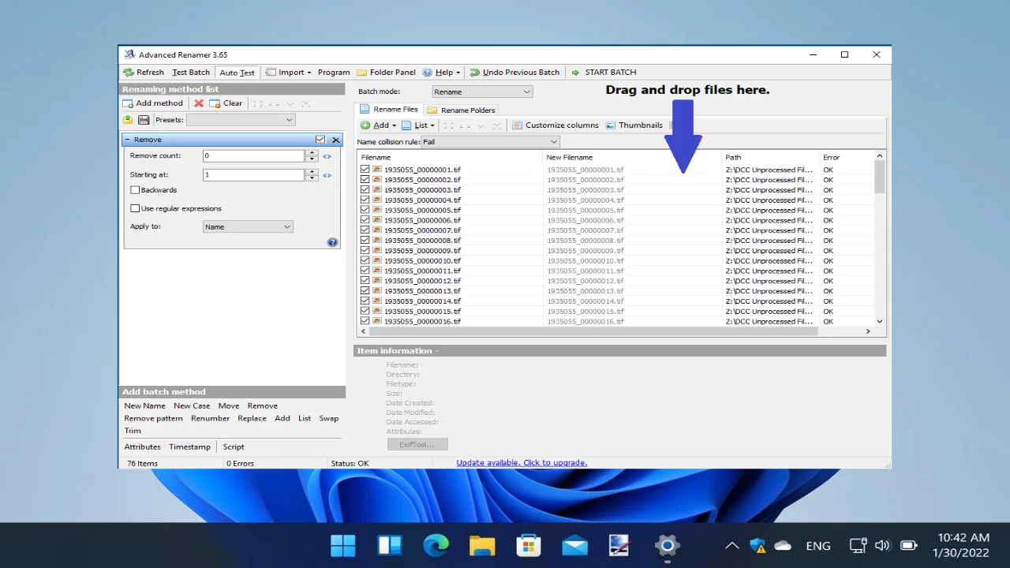Click the tag insert icon beside Starting at
Image resolution: width=1010 pixels, height=568 pixels.
(327, 175)
